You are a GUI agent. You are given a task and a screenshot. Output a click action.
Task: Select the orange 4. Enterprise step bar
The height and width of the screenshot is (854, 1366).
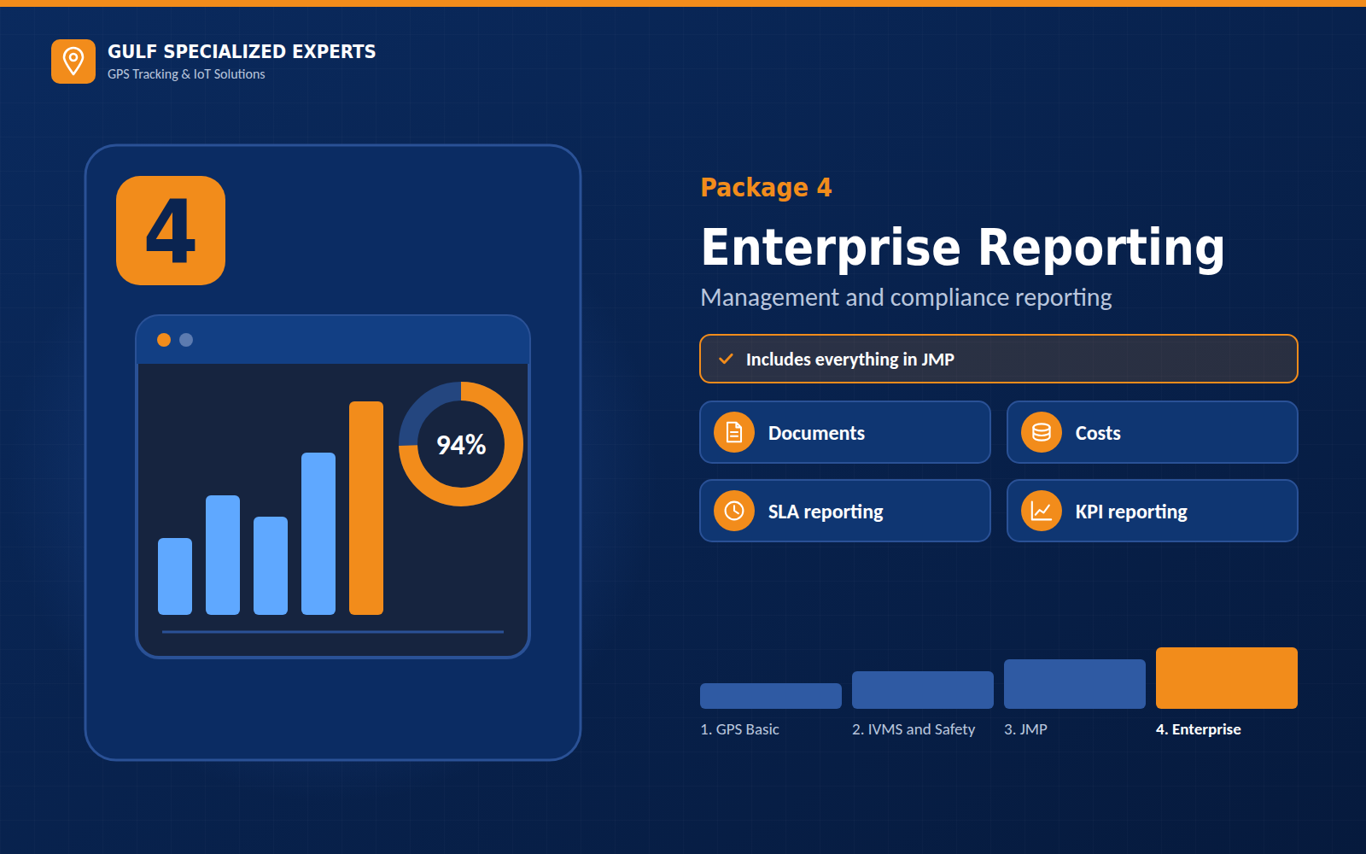tap(1227, 678)
